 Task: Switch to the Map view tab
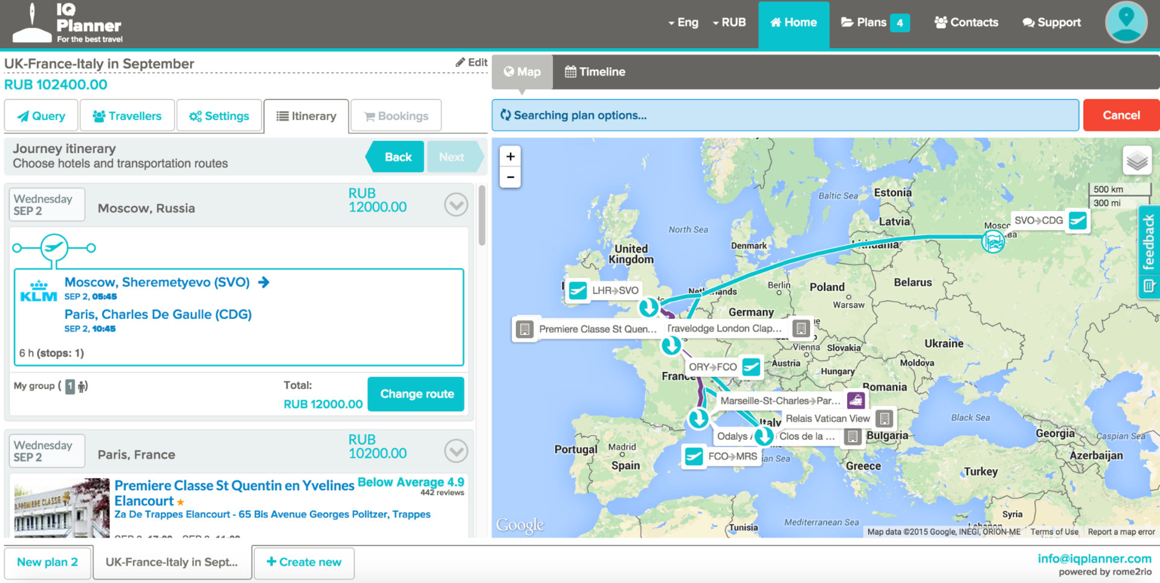point(522,72)
